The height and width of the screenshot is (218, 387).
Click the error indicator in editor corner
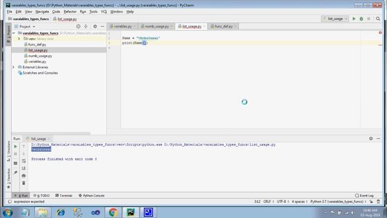(x=380, y=33)
